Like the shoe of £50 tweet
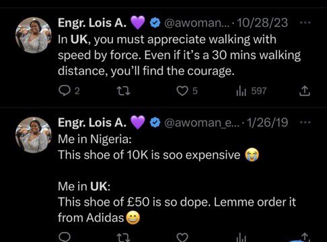327x242 pixels. pos(182,237)
